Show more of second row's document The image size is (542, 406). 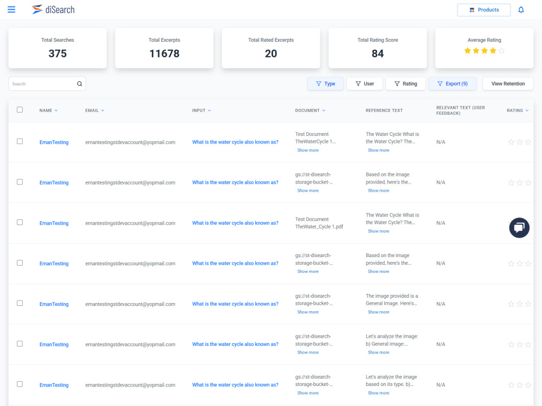308,191
